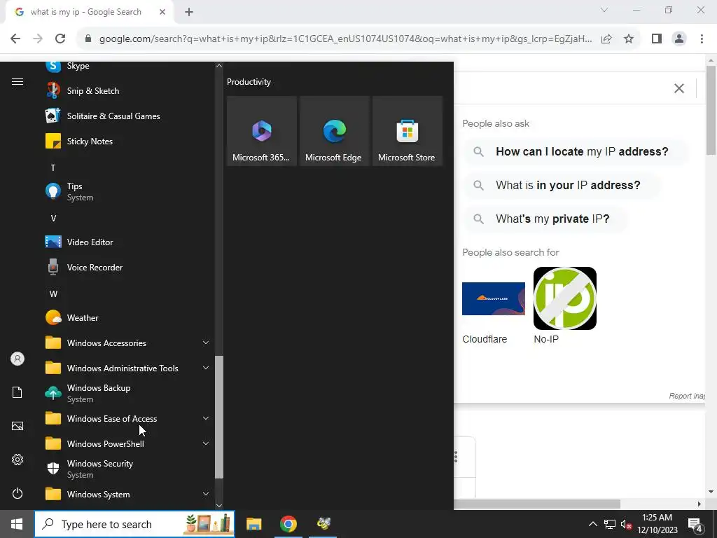Jump to letter T section header

53,168
